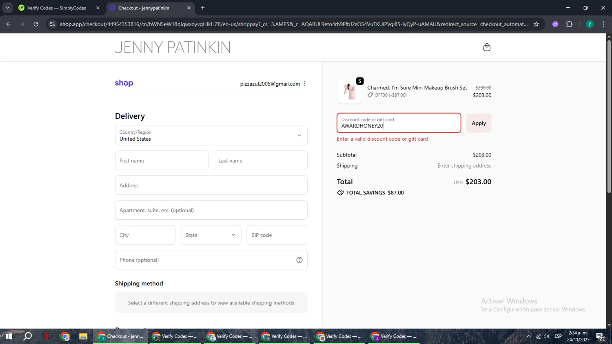Click the Phone field help question icon
612x344 pixels.
click(299, 260)
